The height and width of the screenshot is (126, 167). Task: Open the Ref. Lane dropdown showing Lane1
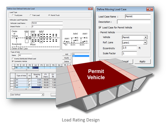click(x=145, y=43)
